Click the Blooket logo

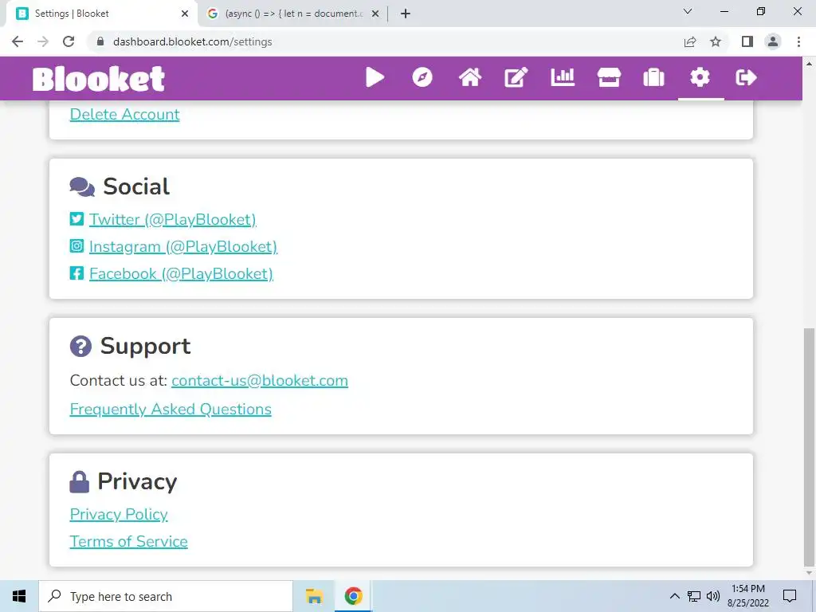[x=99, y=79]
